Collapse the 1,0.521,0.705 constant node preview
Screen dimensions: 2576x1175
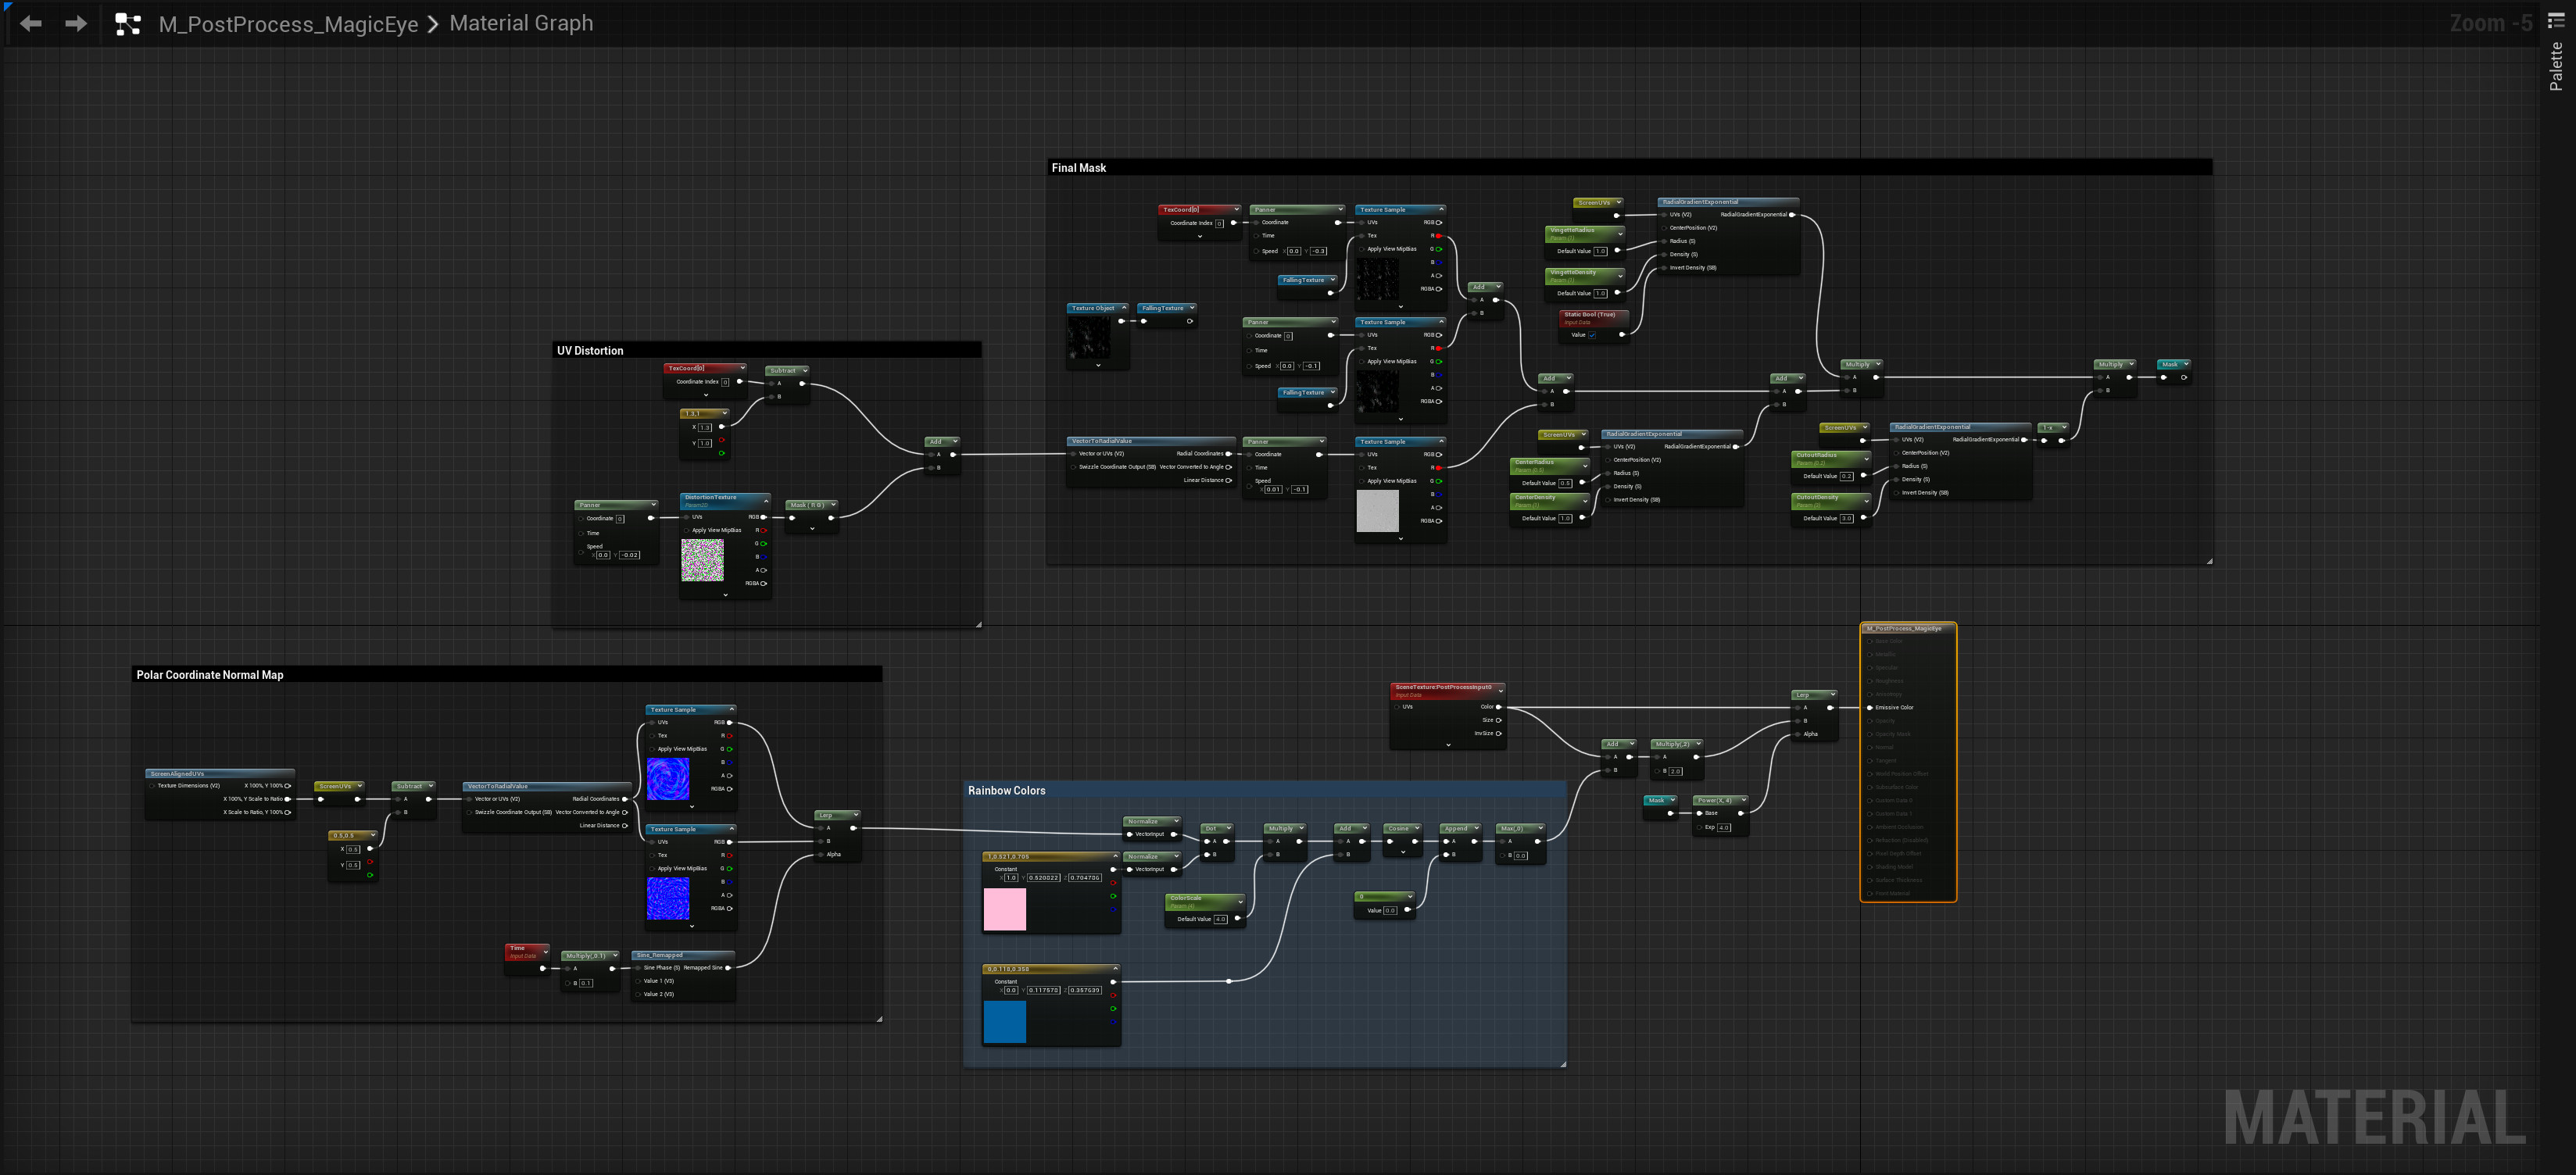click(1115, 856)
